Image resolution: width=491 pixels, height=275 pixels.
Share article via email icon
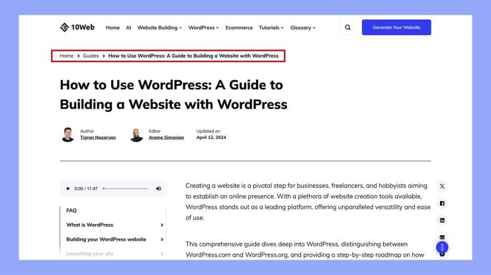coord(442,237)
